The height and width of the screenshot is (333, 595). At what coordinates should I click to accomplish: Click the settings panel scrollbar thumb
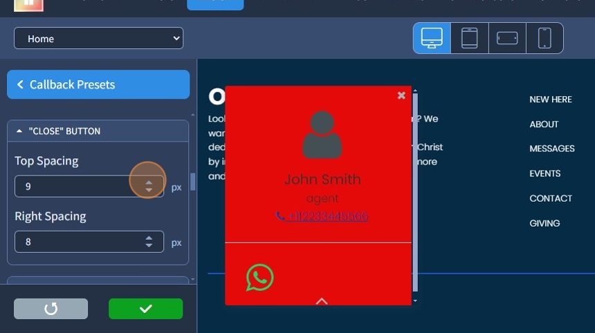[193, 182]
